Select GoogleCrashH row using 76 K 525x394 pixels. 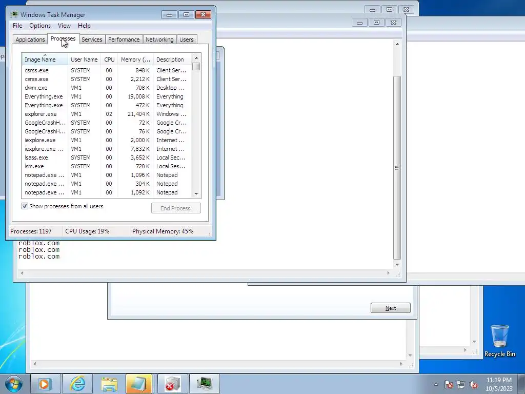pos(107,131)
